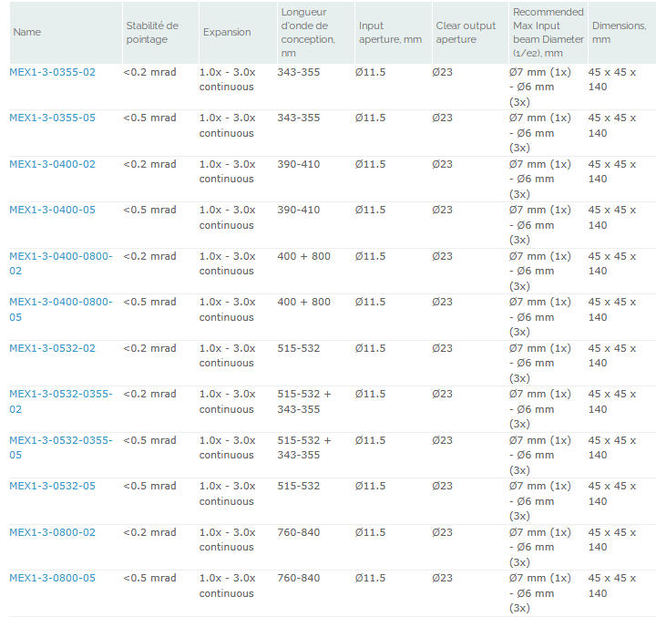Open the MEX1-3-0355-05 product link
The image size is (656, 617).
tap(52, 118)
